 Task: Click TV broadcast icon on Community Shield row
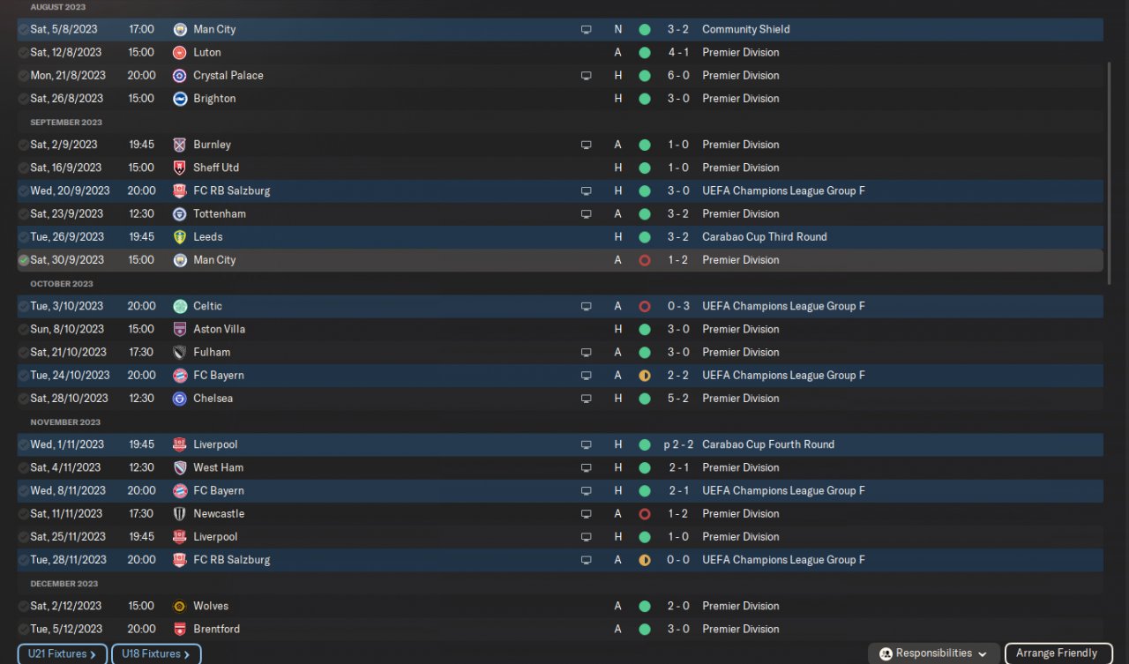tap(586, 30)
